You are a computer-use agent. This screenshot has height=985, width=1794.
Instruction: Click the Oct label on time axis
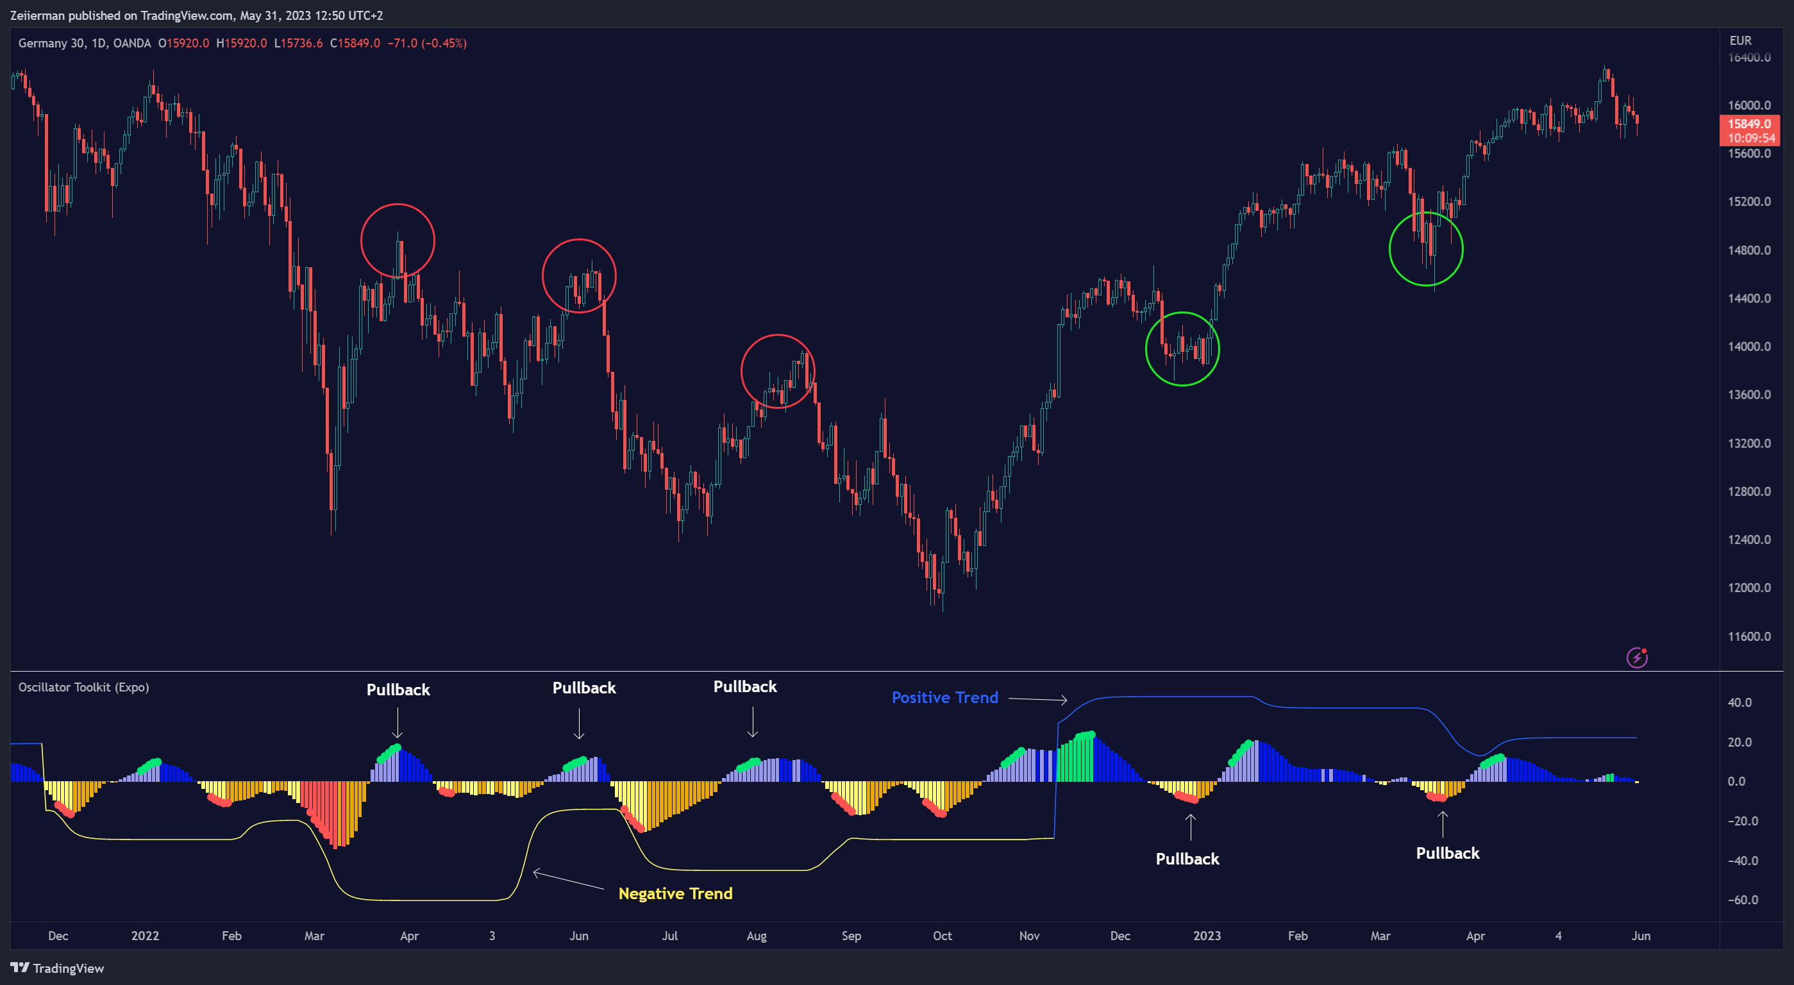click(x=943, y=936)
